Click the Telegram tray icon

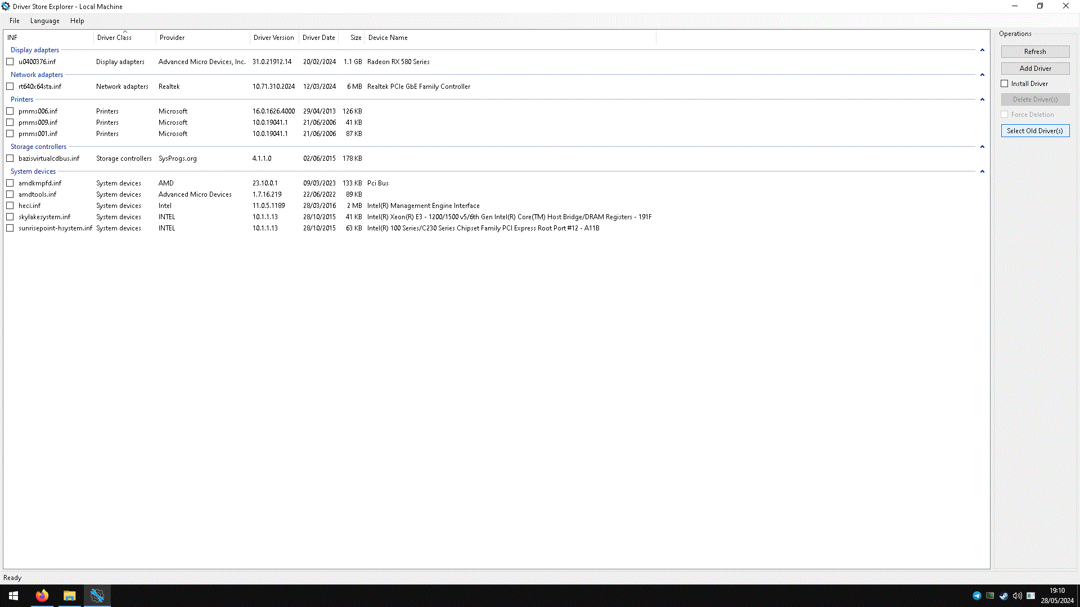[976, 596]
